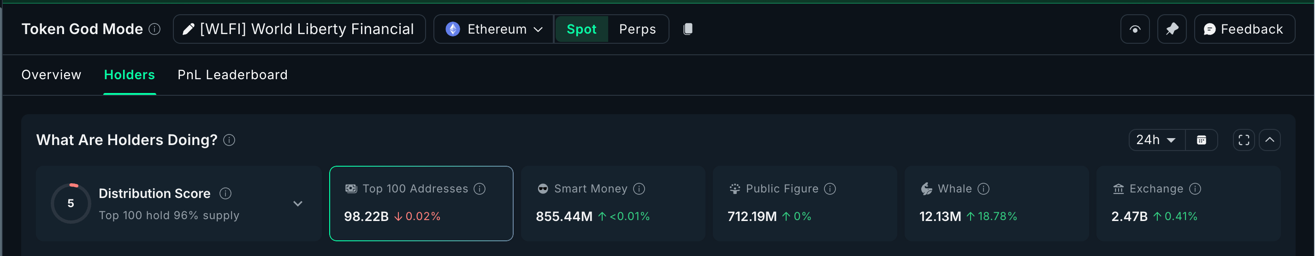Pin this token with the pin icon
This screenshot has width=1315, height=256.
[x=1172, y=29]
